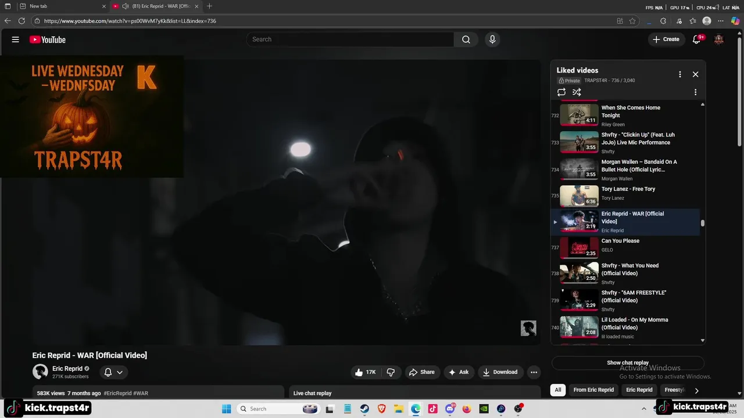Play Morgan Wallen Bandaid On A Bullet Hole

pyautogui.click(x=625, y=170)
